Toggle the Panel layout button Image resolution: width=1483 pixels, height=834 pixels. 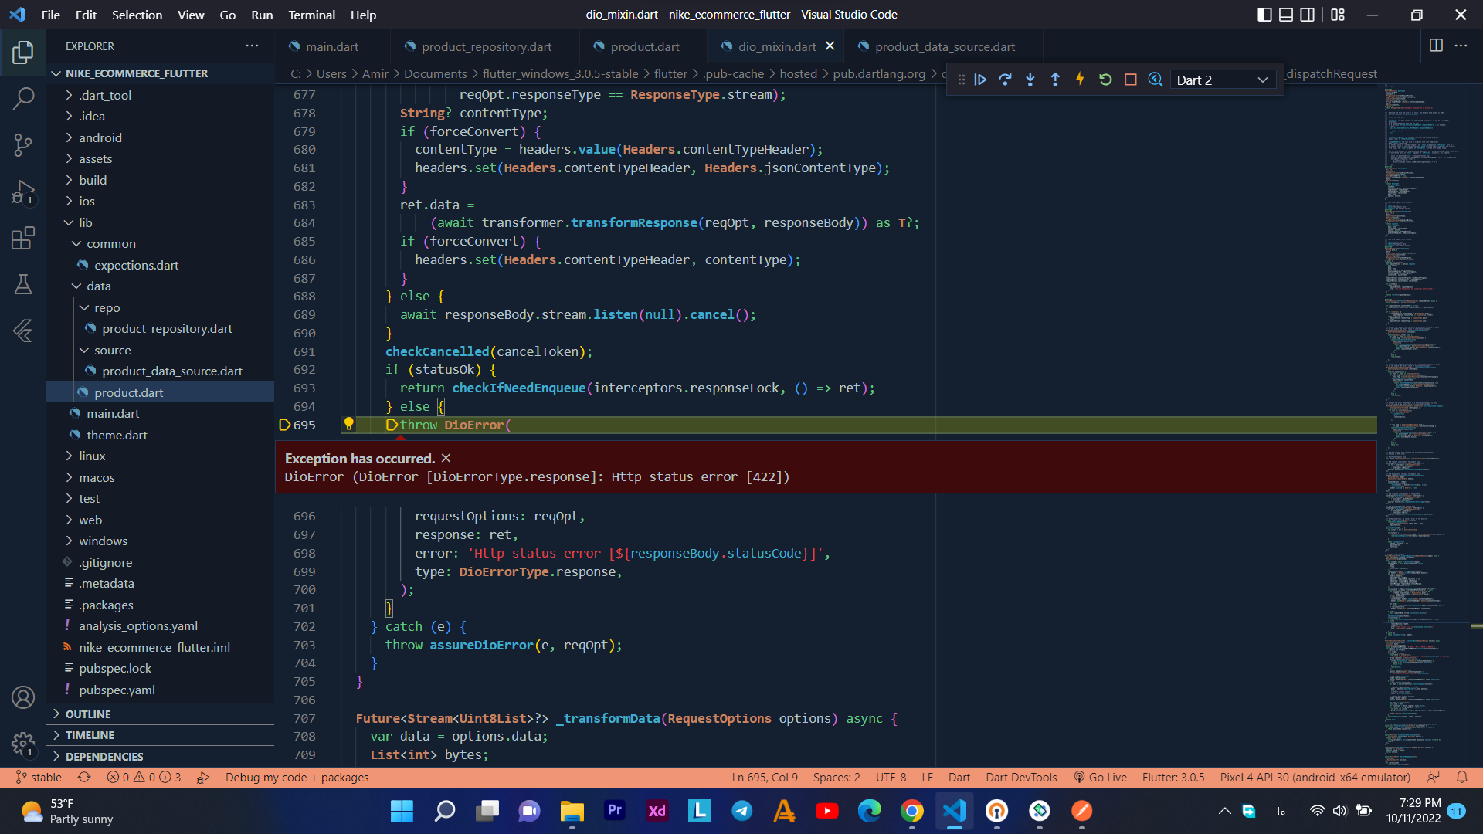(x=1286, y=15)
